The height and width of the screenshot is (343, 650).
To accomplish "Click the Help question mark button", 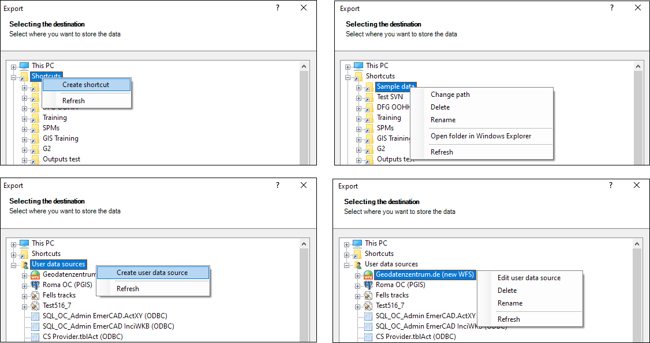I will point(278,8).
